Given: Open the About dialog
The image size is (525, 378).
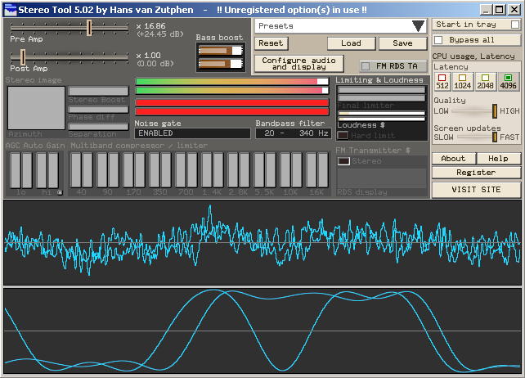Looking at the screenshot, I should pos(453,158).
